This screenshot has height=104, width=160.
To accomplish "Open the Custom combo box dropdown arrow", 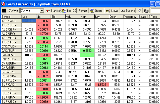I will pyautogui.click(x=42, y=11).
